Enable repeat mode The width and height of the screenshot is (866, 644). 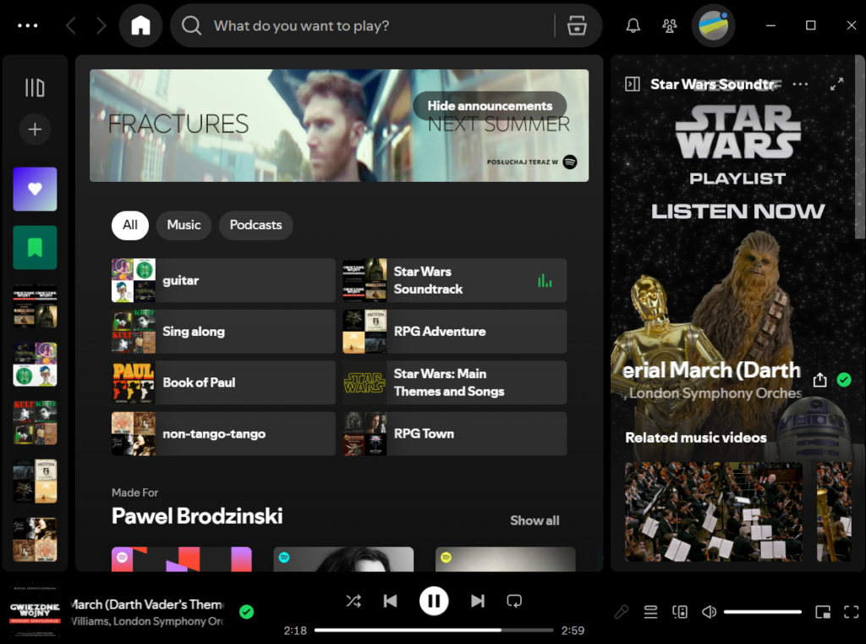(514, 601)
